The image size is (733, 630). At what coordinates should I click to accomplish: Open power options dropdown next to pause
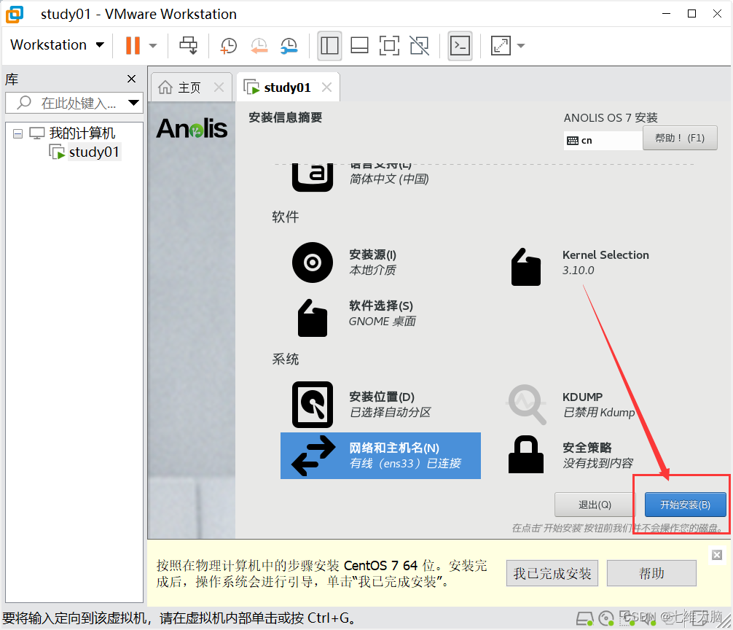click(x=153, y=46)
